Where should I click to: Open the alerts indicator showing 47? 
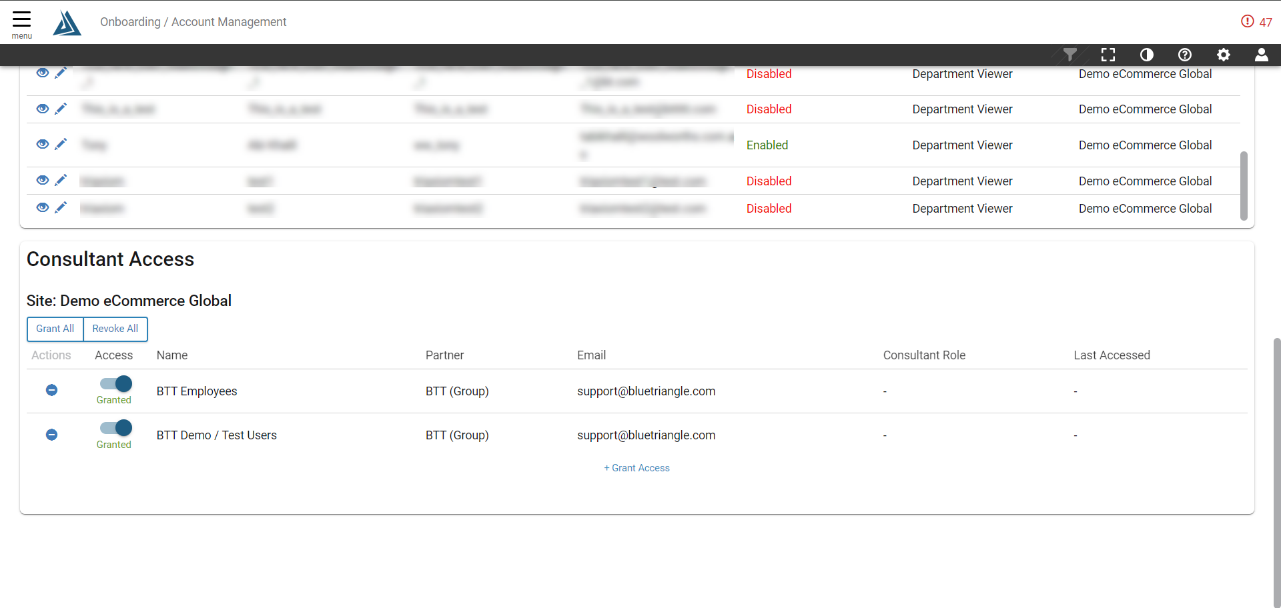tap(1256, 22)
